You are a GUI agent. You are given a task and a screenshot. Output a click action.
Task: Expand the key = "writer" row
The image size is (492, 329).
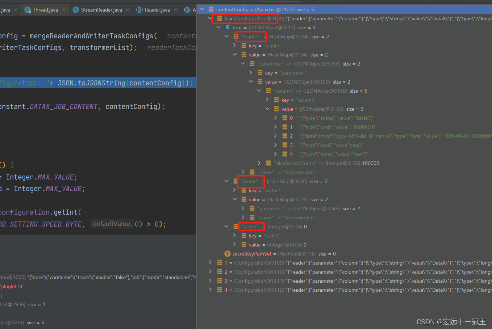tap(235, 190)
